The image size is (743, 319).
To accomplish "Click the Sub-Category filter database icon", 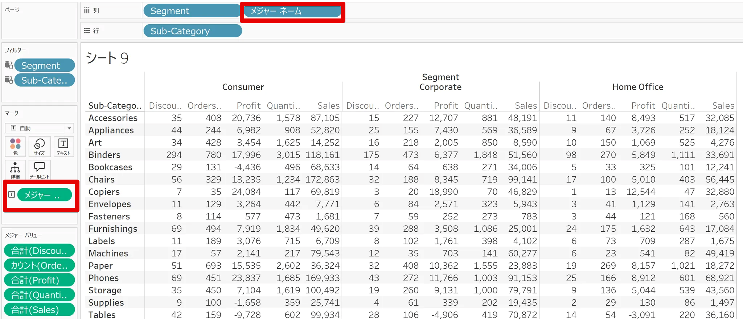I will tap(9, 80).
